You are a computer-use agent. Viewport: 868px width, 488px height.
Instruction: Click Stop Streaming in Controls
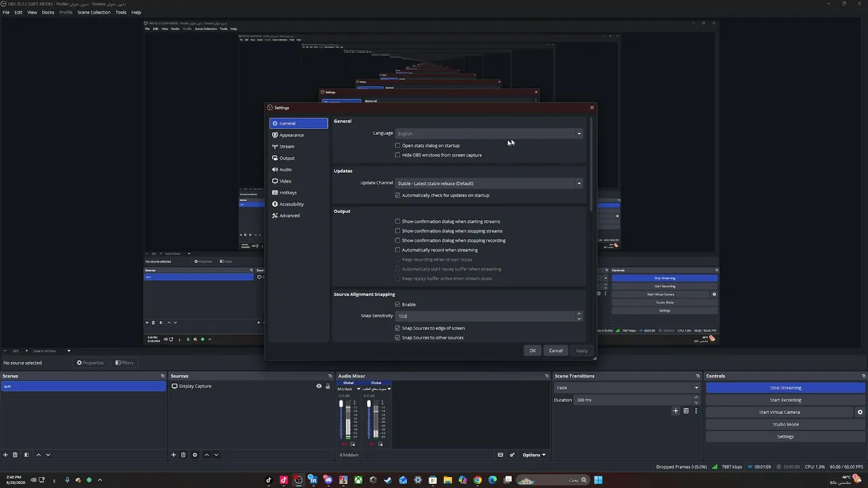click(785, 388)
